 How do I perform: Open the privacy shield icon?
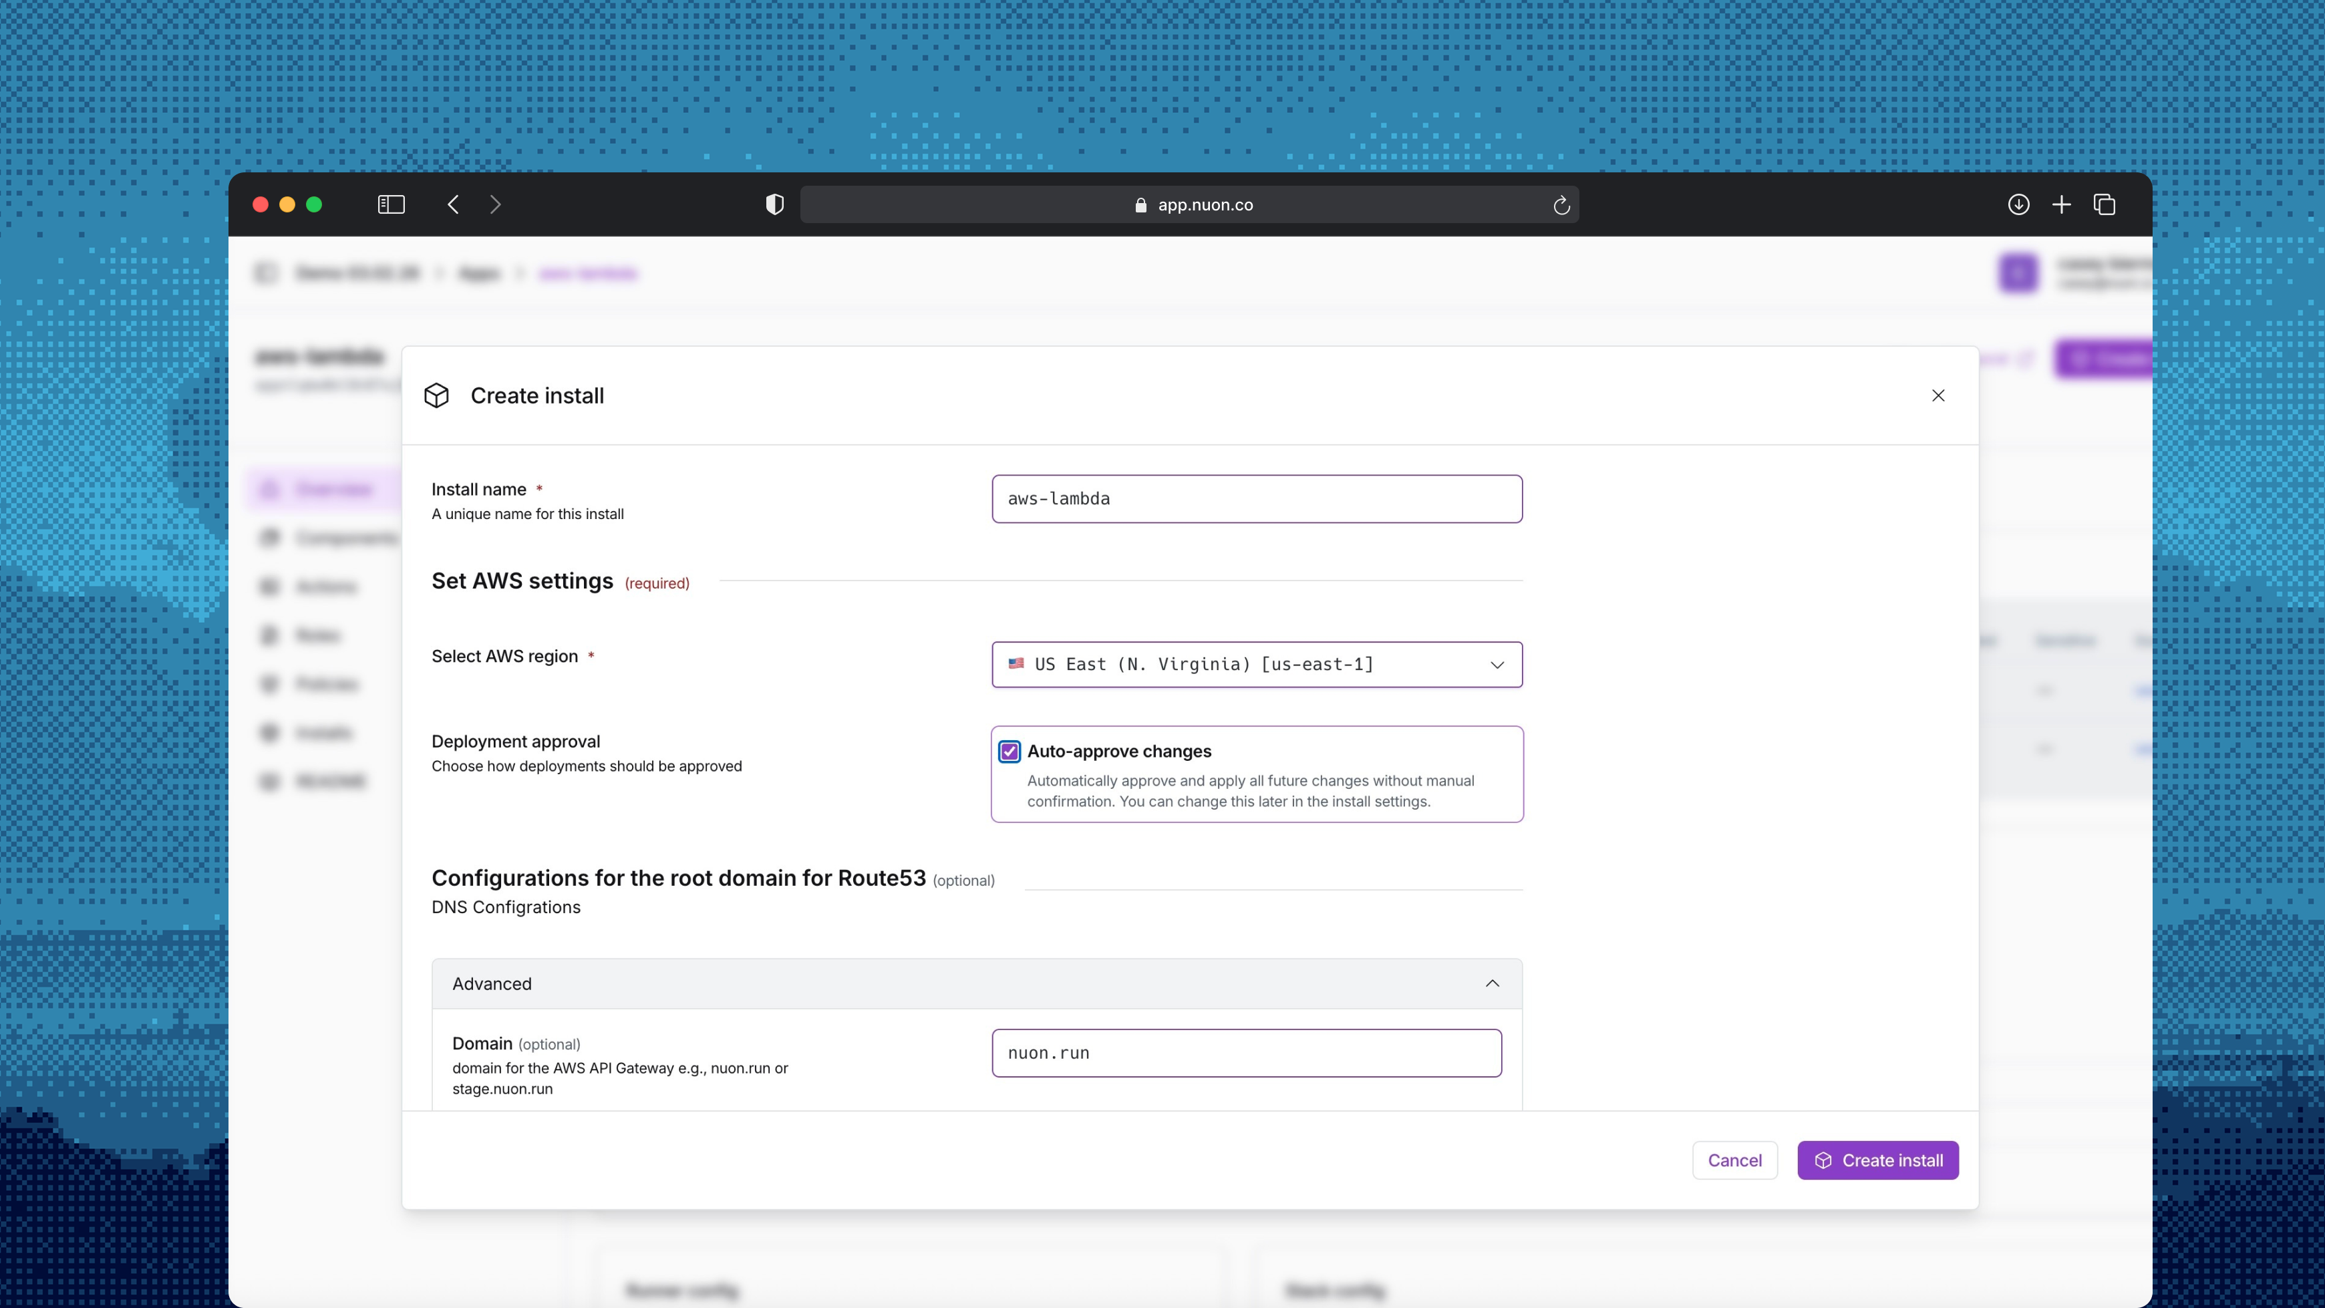774,205
